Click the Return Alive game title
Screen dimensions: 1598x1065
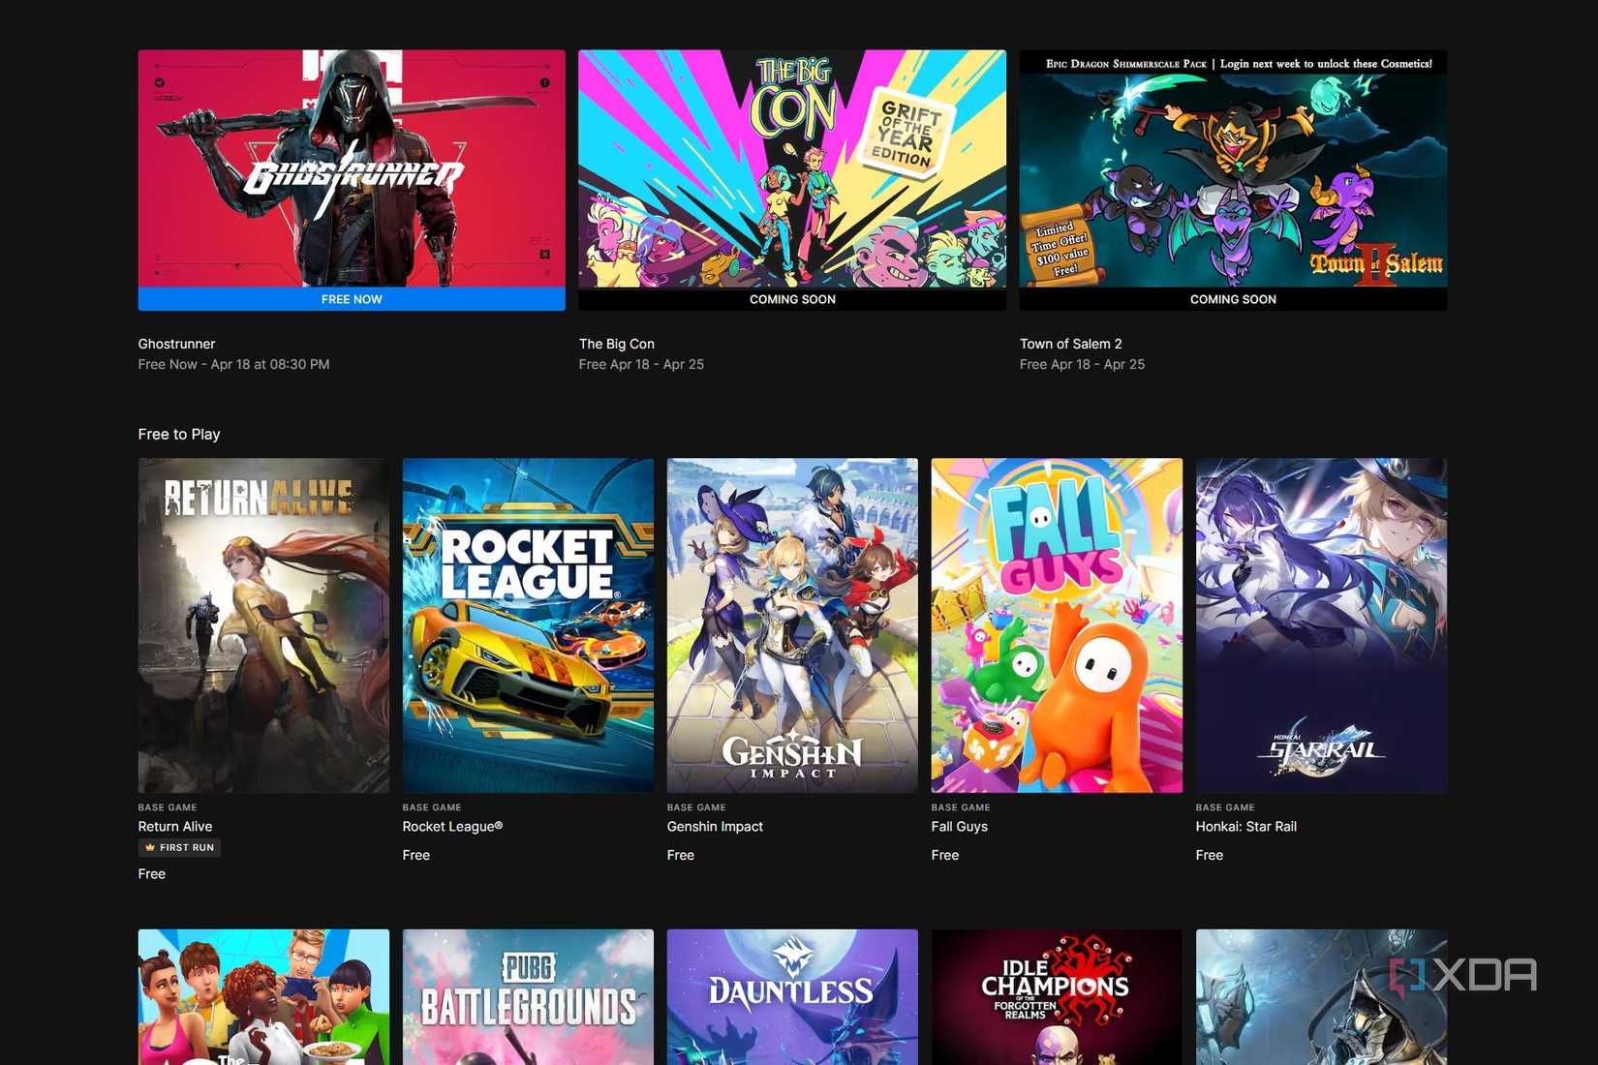[x=175, y=826]
